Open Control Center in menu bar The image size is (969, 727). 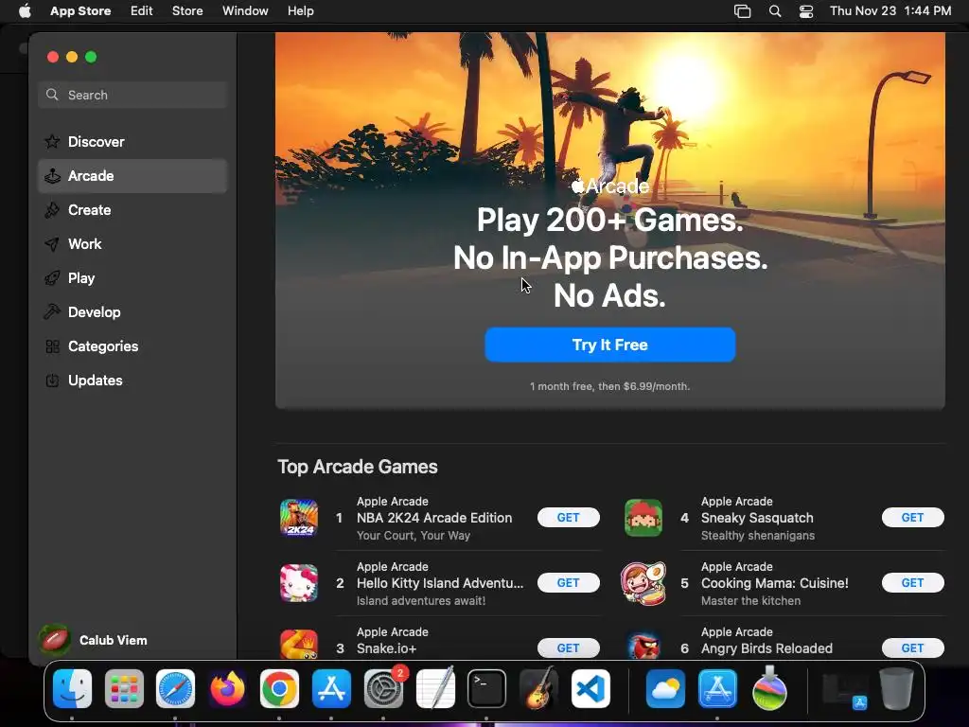806,11
